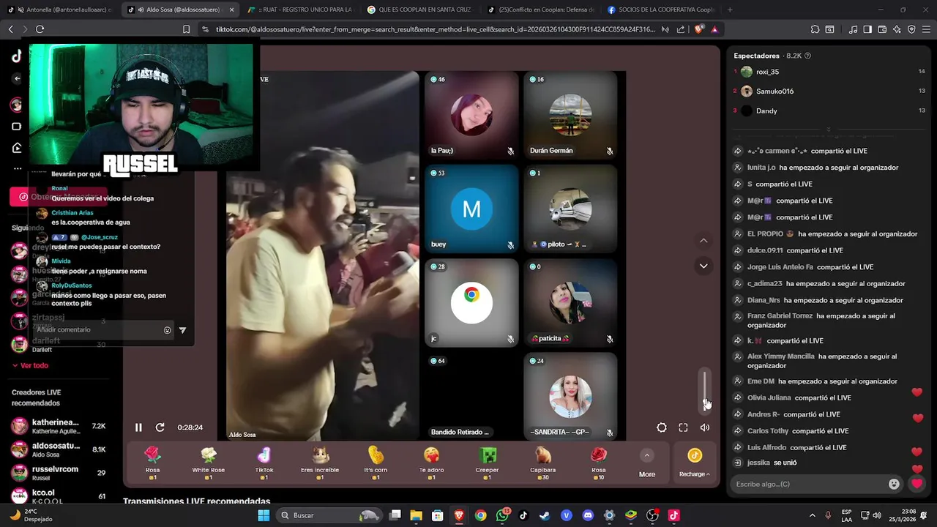This screenshot has height=527, width=937.
Task: Send the White Rose gift
Action: click(209, 463)
